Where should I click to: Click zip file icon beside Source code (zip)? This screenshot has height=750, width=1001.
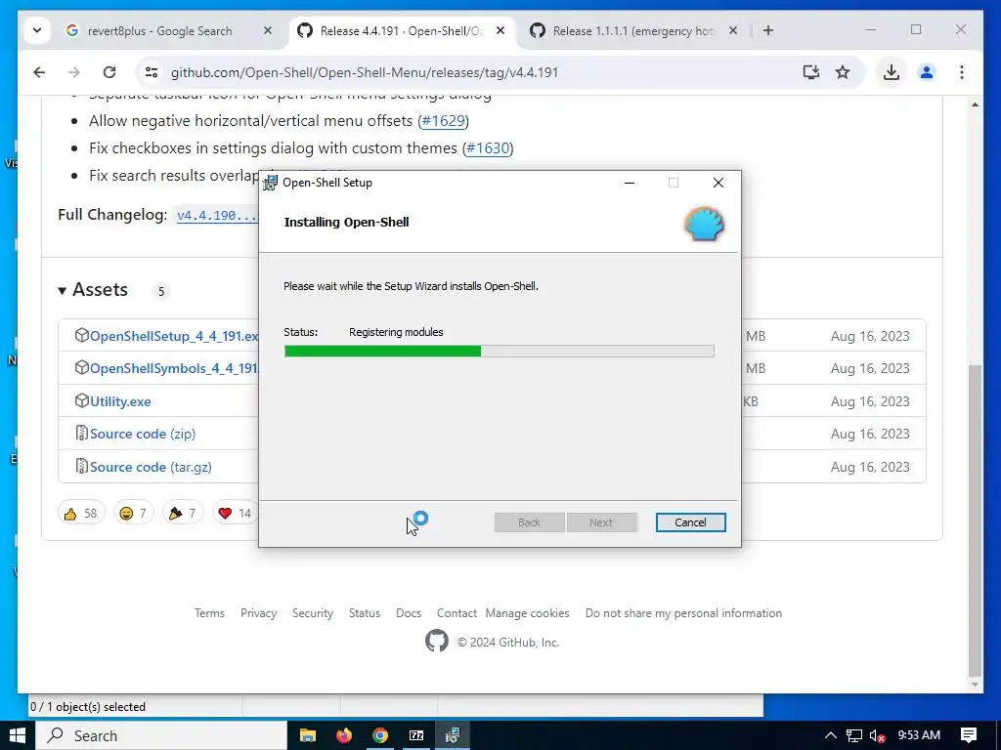(81, 433)
